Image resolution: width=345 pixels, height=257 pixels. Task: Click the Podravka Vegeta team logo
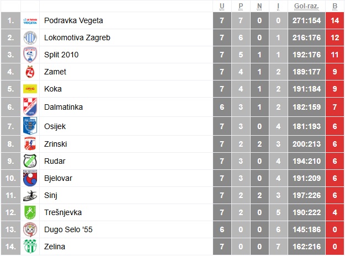(x=30, y=21)
